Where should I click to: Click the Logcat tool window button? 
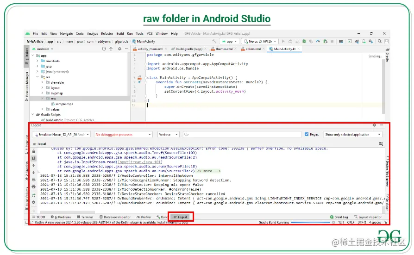point(181,217)
